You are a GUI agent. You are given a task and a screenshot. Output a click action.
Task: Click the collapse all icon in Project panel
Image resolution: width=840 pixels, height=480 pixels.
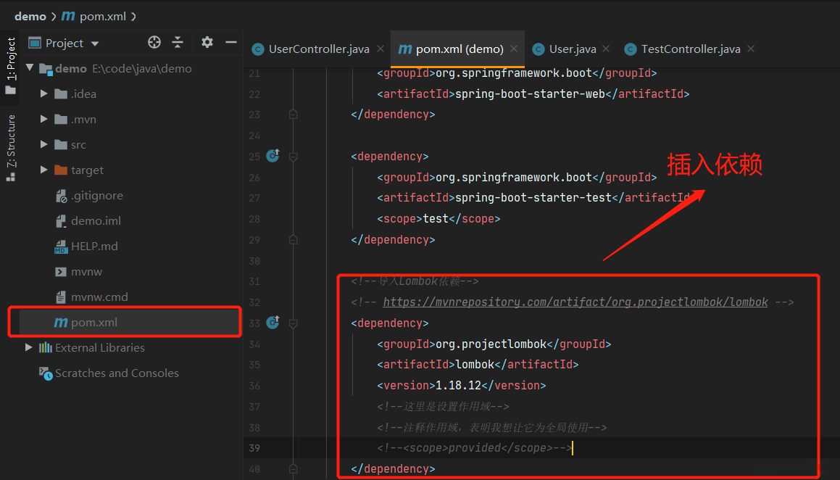tap(178, 43)
